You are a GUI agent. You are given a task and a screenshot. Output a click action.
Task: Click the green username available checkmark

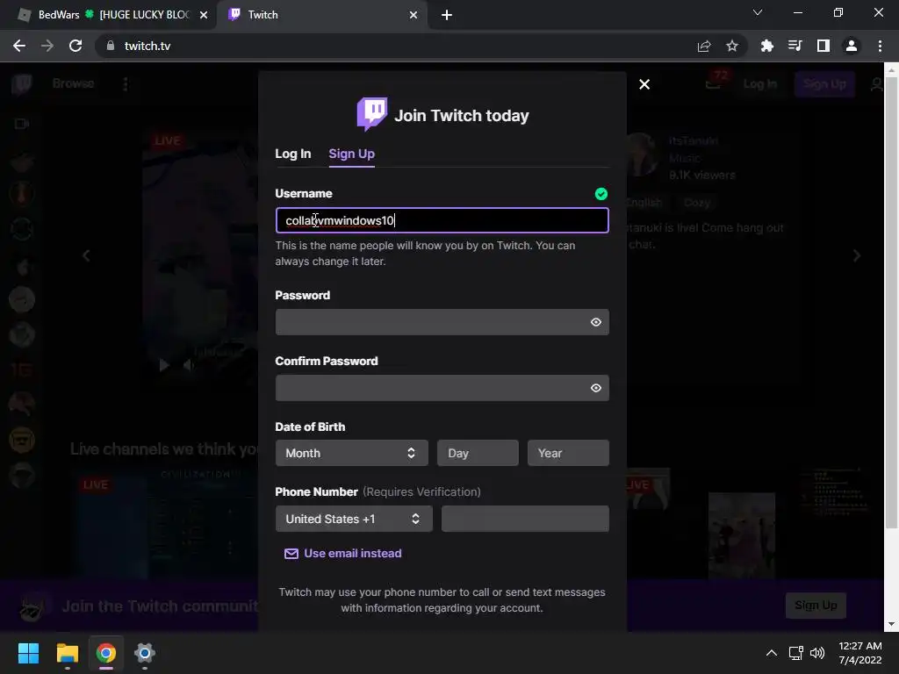601,194
